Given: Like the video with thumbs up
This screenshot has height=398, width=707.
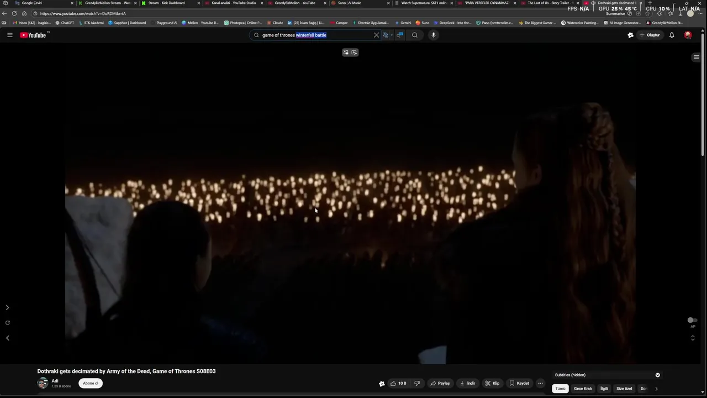Looking at the screenshot, I should (x=398, y=383).
